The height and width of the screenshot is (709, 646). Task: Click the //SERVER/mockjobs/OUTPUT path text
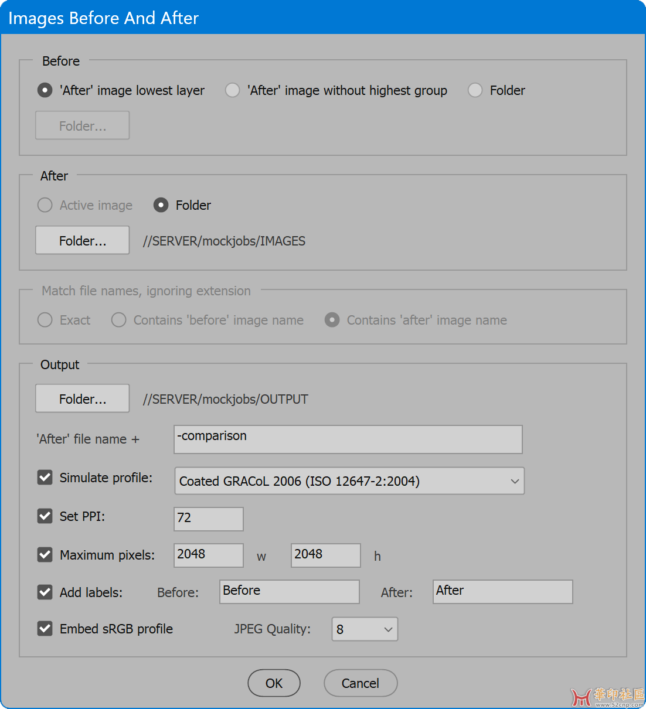pyautogui.click(x=225, y=399)
